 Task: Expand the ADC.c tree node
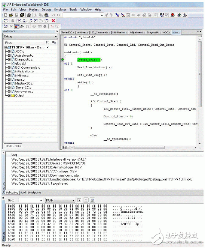point(9,51)
